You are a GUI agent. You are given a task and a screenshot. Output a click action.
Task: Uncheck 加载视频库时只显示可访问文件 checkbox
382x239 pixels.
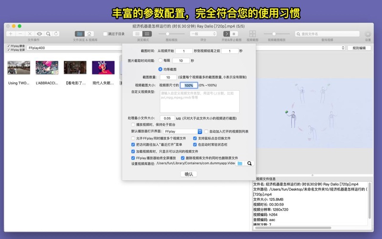pos(133,152)
